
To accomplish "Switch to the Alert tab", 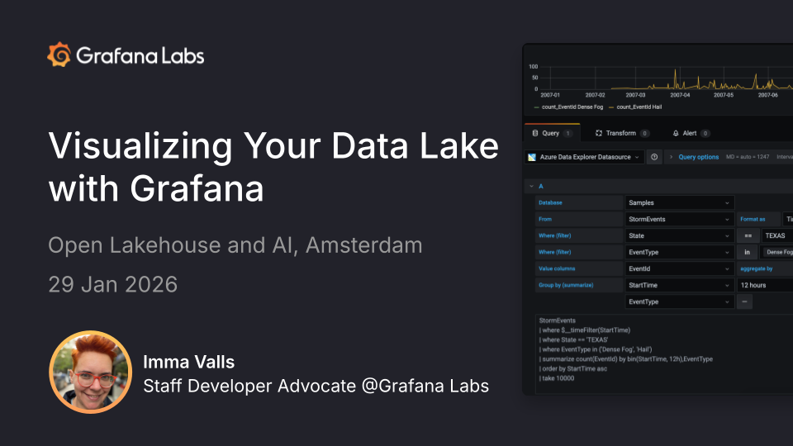I will [x=691, y=133].
